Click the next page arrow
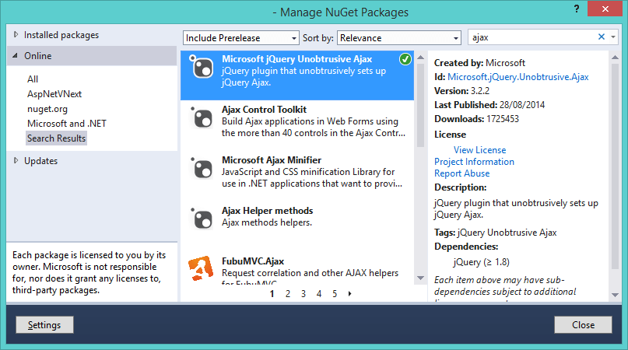The image size is (628, 350). 349,293
